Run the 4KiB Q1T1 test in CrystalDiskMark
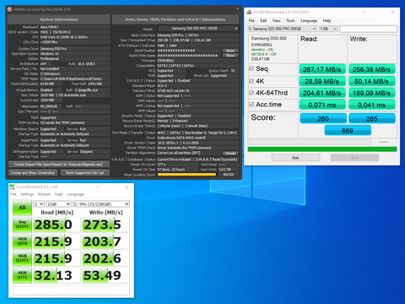Screen dimensions: 405x304 point(22,275)
